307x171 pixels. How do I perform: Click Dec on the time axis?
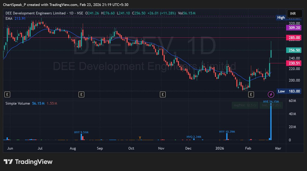(188, 148)
